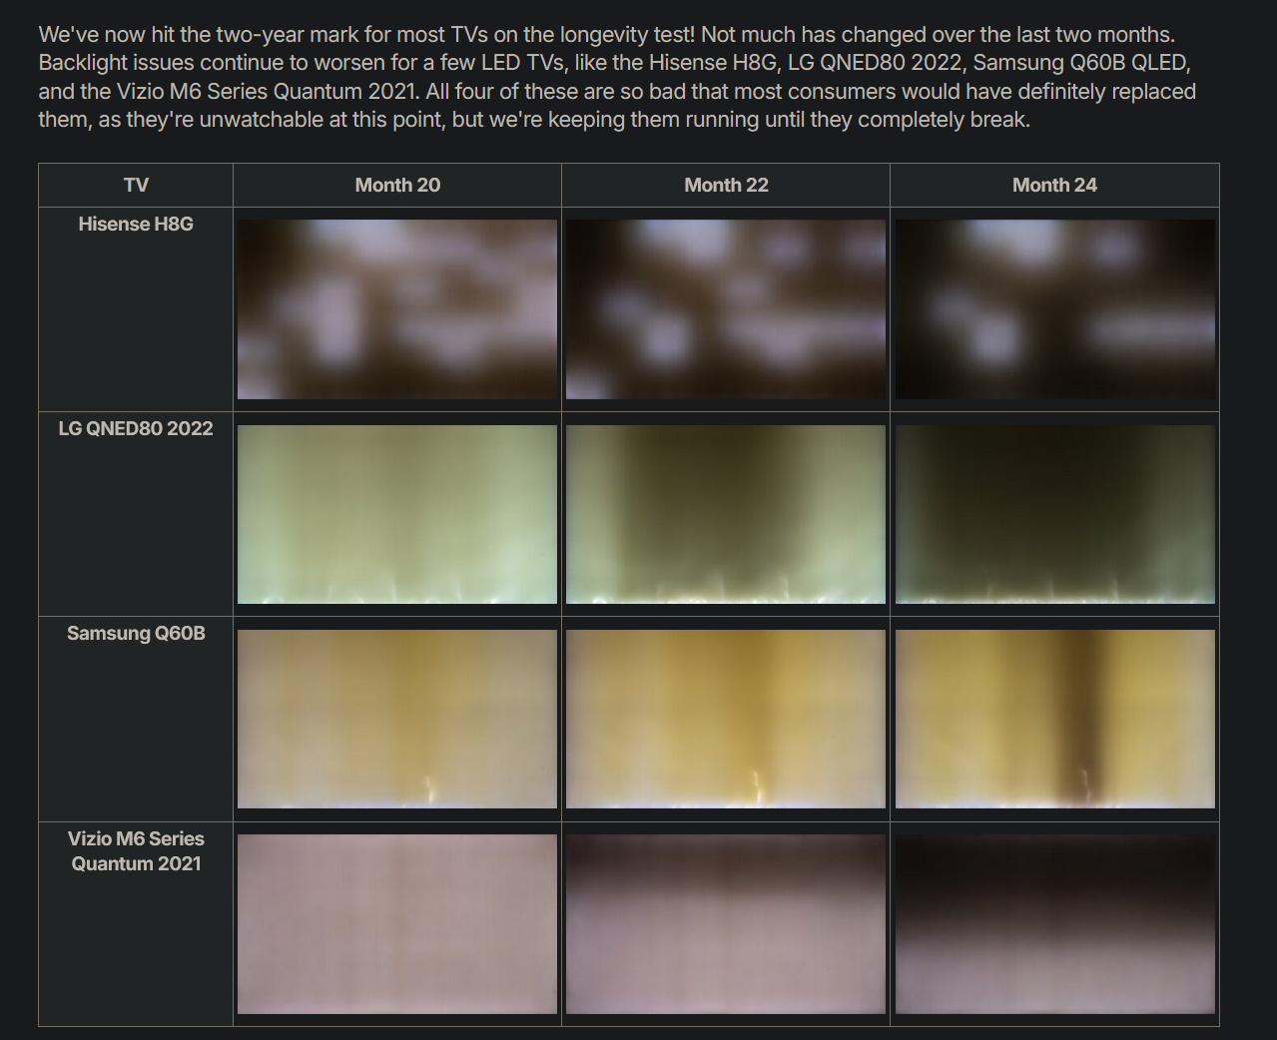
Task: Open Hisense H8G Month 22 image
Action: [x=726, y=309]
